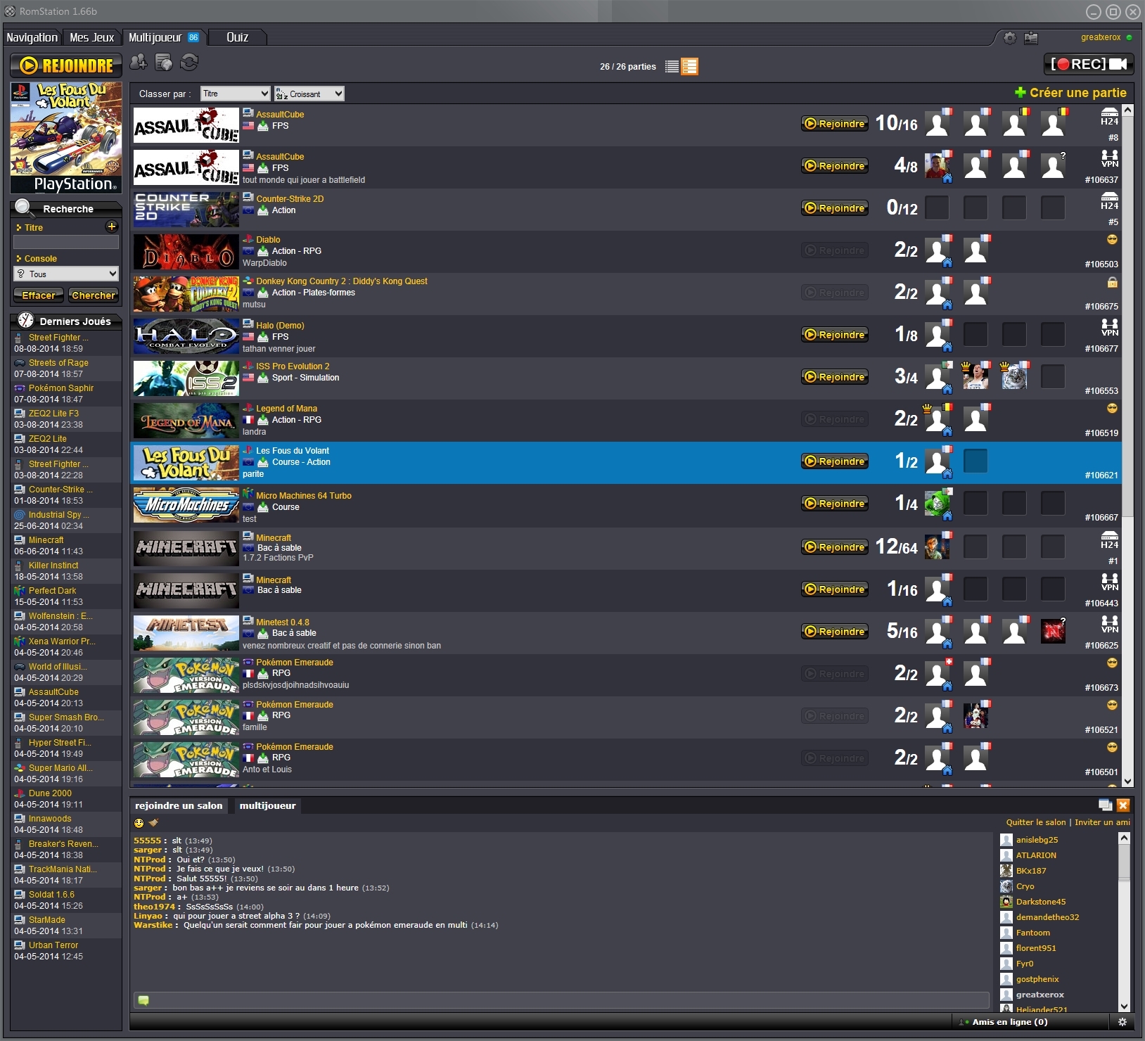Join the ISS Pro Evolution 2 game
Screen dimensions: 1145x1041
coord(835,377)
